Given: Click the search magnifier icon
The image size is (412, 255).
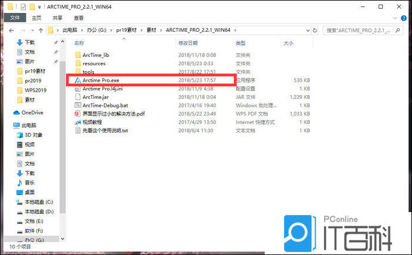Looking at the screenshot, I should pyautogui.click(x=397, y=31).
